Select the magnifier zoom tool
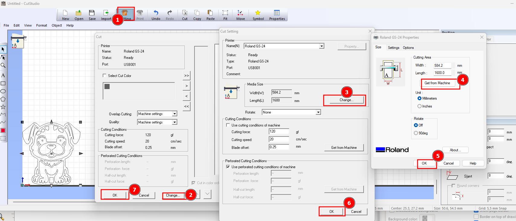This screenshot has height=221, width=516. pyautogui.click(x=3, y=65)
